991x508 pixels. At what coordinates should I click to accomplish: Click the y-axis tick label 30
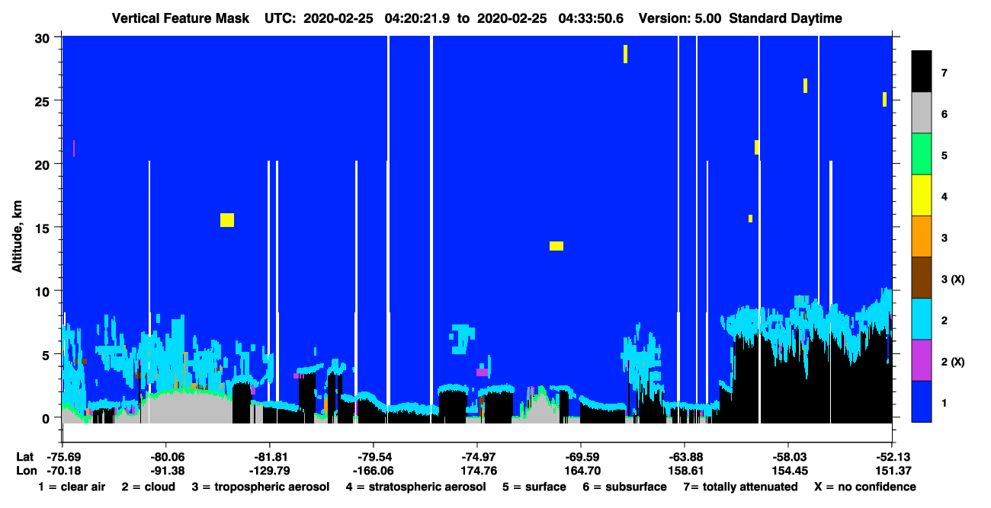pyautogui.click(x=44, y=37)
